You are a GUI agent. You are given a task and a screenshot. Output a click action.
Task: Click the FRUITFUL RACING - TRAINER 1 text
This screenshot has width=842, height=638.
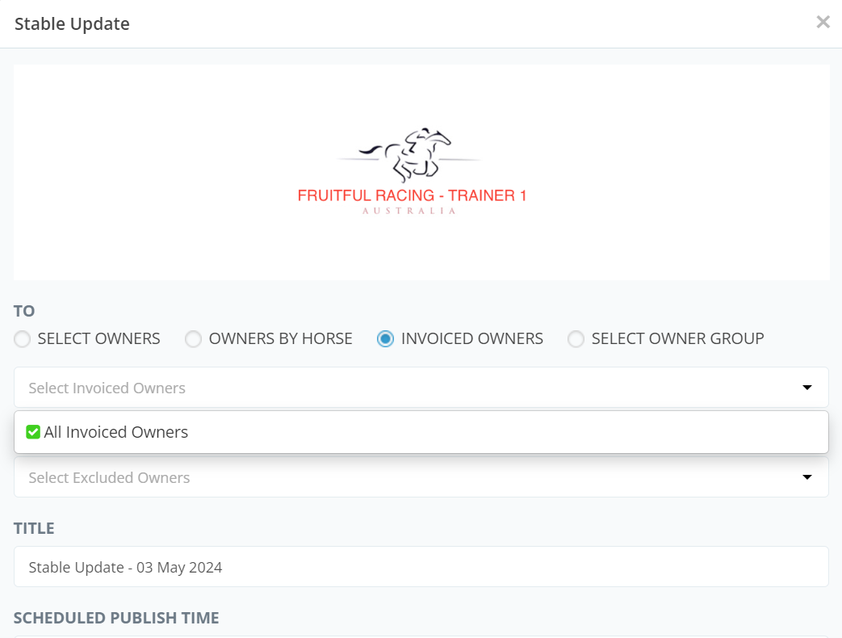tap(412, 195)
